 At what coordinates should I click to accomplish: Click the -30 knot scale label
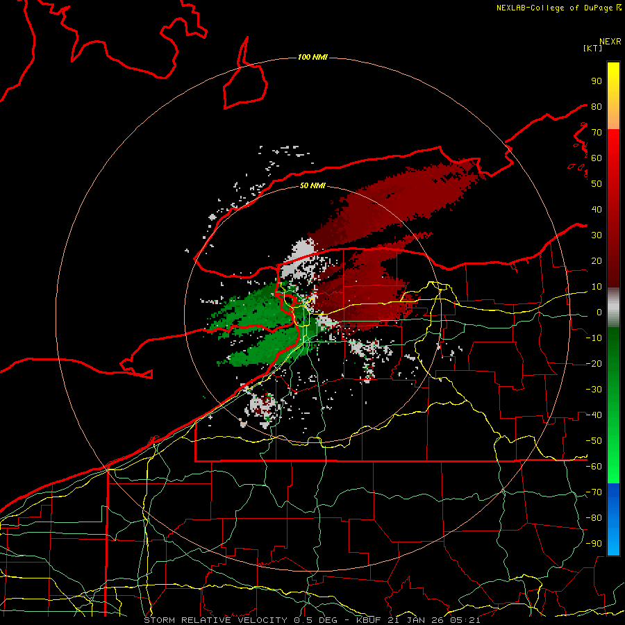click(594, 390)
